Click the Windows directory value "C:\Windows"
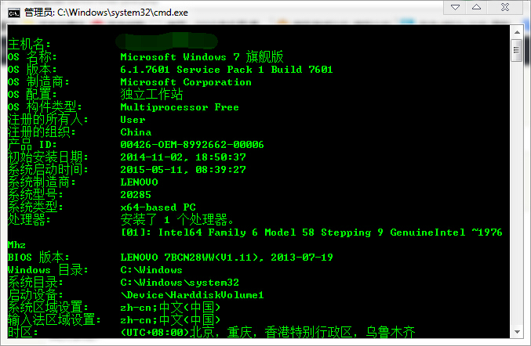 pos(151,269)
